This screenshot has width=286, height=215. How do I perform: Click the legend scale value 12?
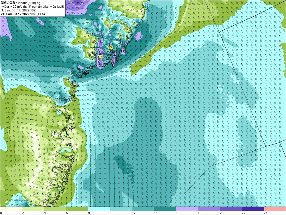click(x=134, y=213)
